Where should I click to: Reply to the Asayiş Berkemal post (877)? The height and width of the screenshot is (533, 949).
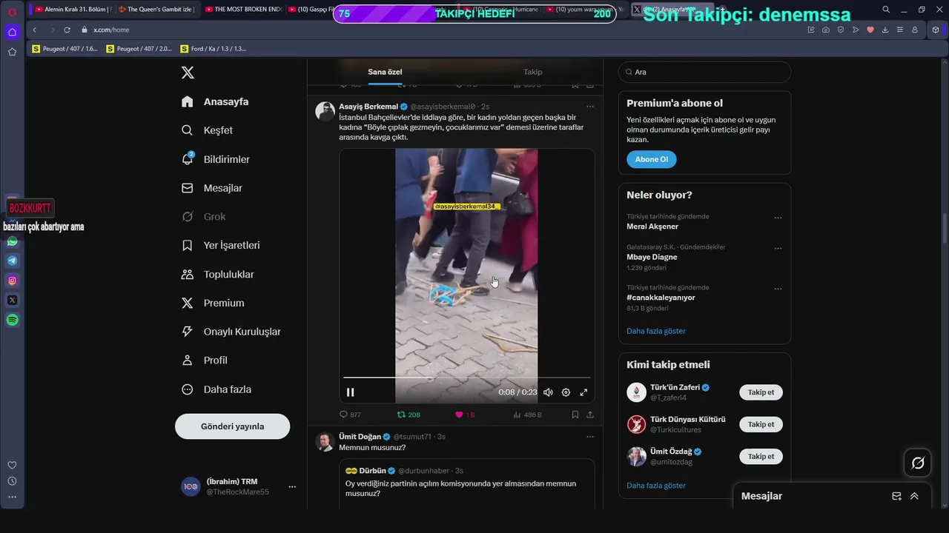click(350, 415)
